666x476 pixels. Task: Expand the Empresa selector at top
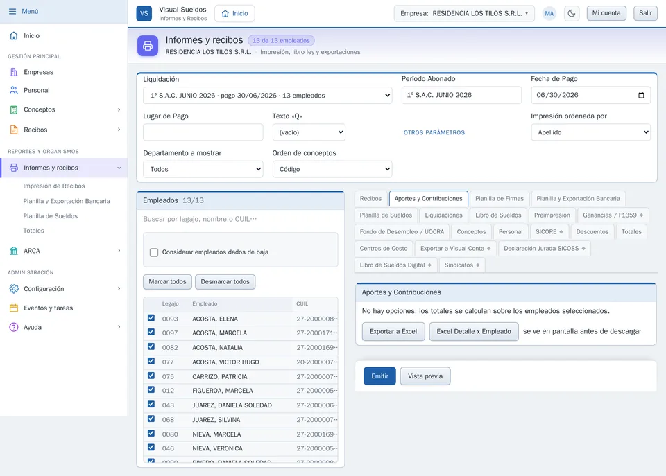pos(464,13)
